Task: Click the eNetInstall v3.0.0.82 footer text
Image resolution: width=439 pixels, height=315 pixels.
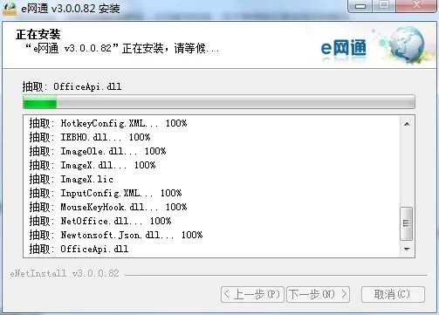Action: [x=65, y=274]
